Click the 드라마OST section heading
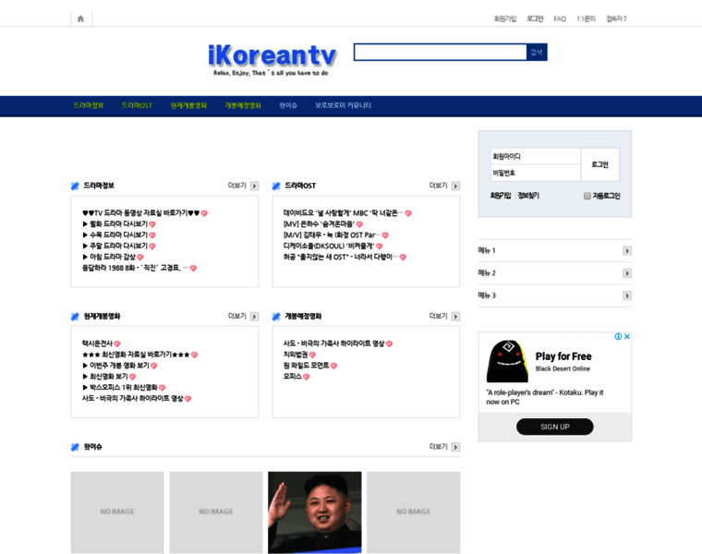Screen dimensions: 702x554 (300, 186)
